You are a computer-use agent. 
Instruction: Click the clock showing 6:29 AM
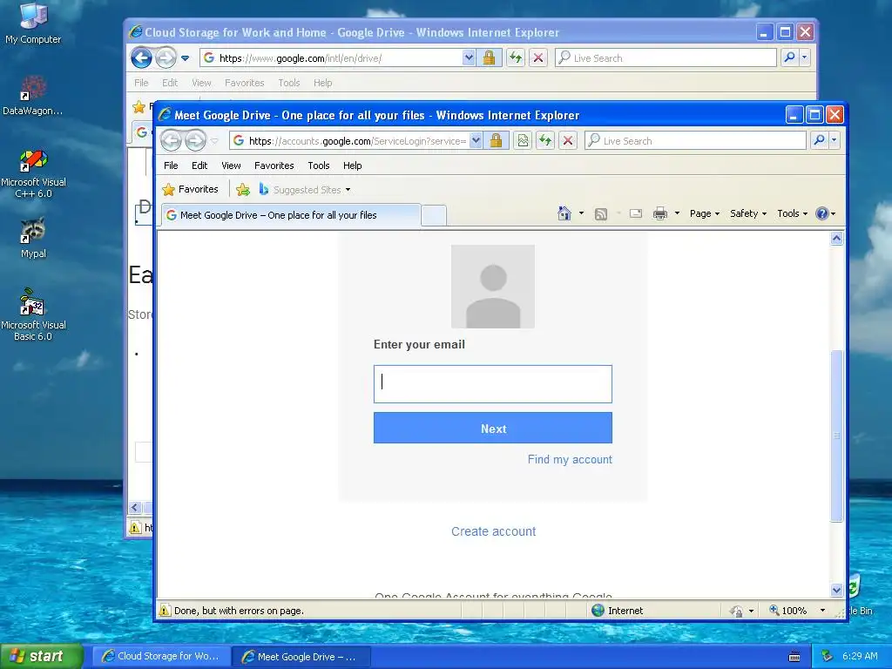tap(860, 656)
